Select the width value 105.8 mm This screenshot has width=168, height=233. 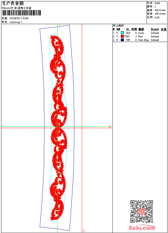(160, 14)
